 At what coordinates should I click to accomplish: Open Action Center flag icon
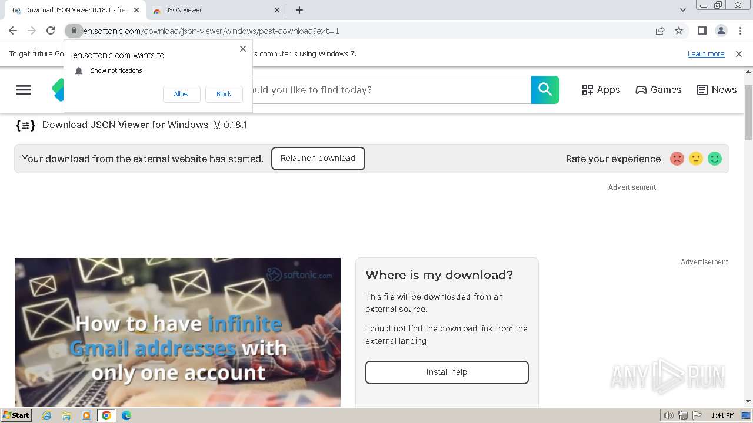(696, 415)
